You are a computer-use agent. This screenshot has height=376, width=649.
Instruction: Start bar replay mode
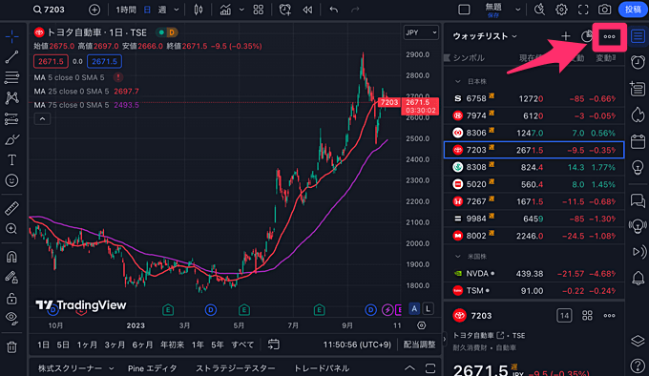307,10
